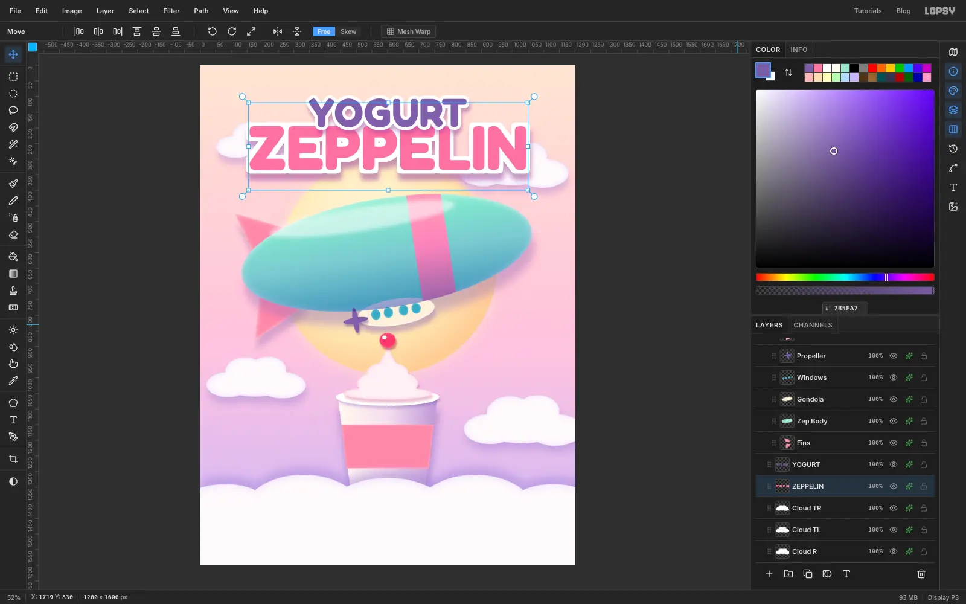Adjust the rainbow hue slider

tap(845, 277)
